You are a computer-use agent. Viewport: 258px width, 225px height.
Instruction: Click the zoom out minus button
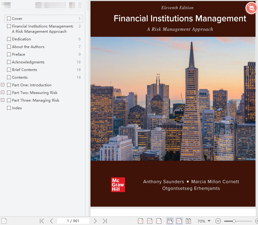pyautogui.click(x=218, y=221)
